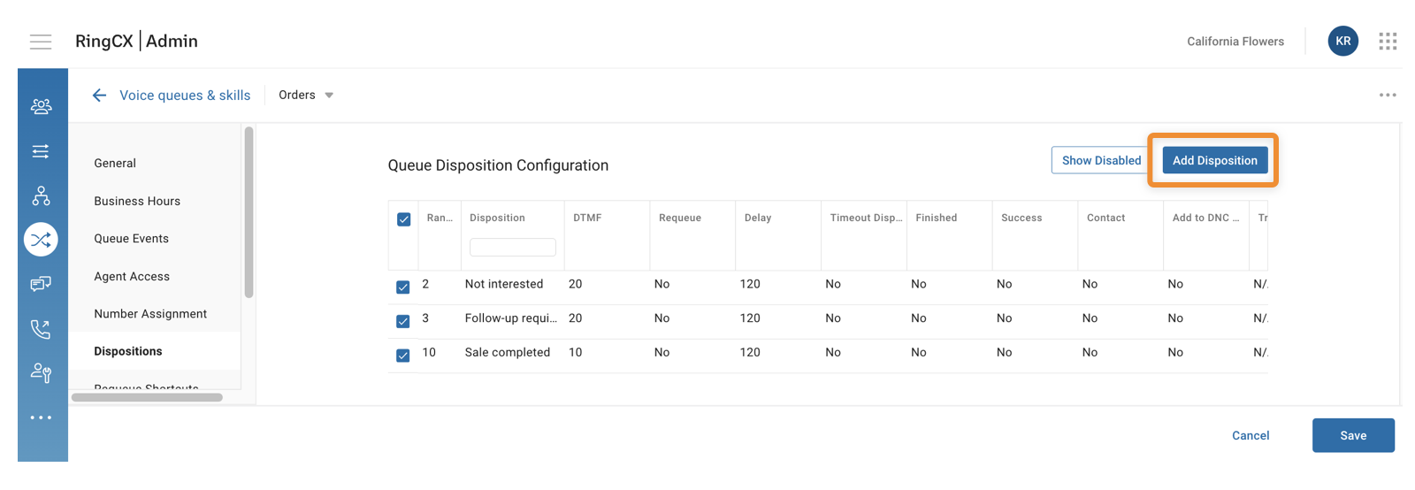This screenshot has height=490, width=1415.
Task: Expand more sidebar items via ellipsis
Action: (x=41, y=417)
